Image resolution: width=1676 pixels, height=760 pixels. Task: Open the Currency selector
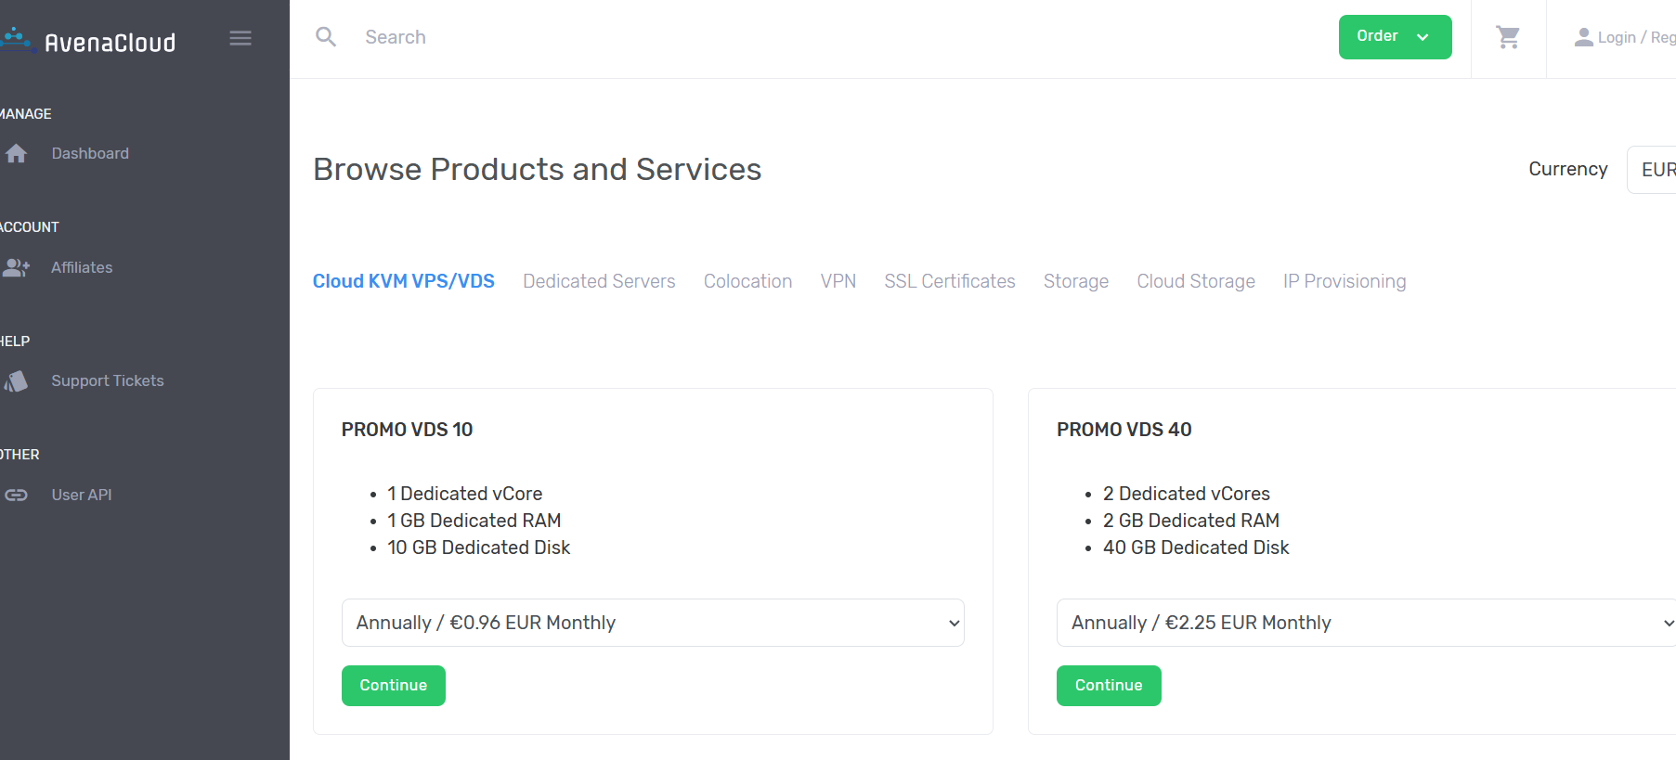(1653, 170)
